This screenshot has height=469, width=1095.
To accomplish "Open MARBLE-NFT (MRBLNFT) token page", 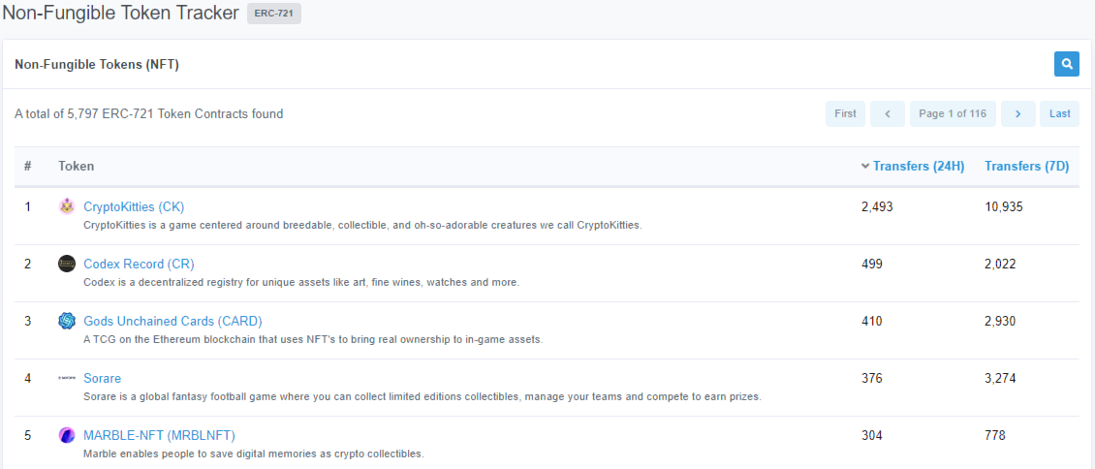I will click(159, 435).
